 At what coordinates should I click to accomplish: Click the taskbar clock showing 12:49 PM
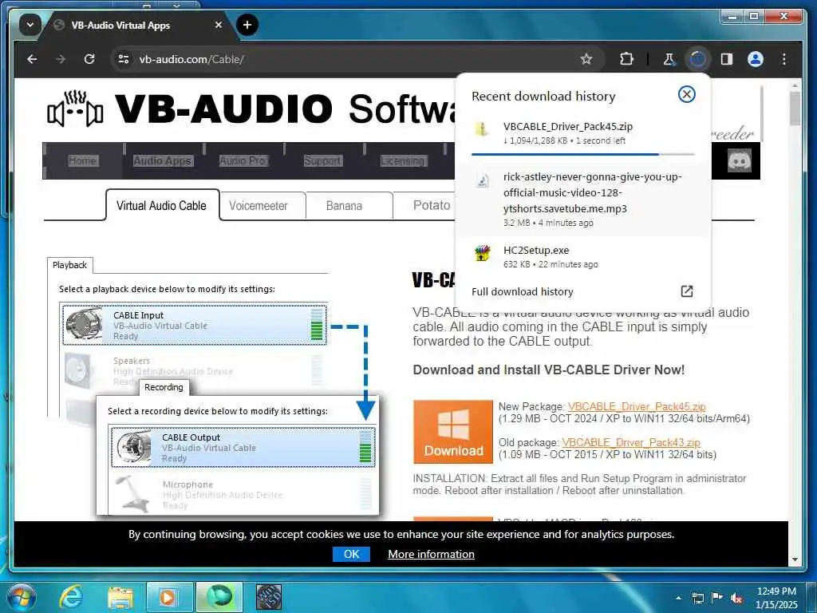click(776, 597)
